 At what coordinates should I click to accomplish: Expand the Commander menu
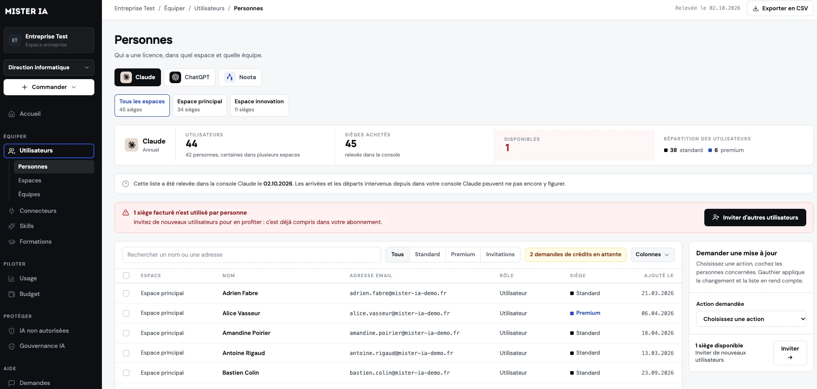pyautogui.click(x=49, y=87)
